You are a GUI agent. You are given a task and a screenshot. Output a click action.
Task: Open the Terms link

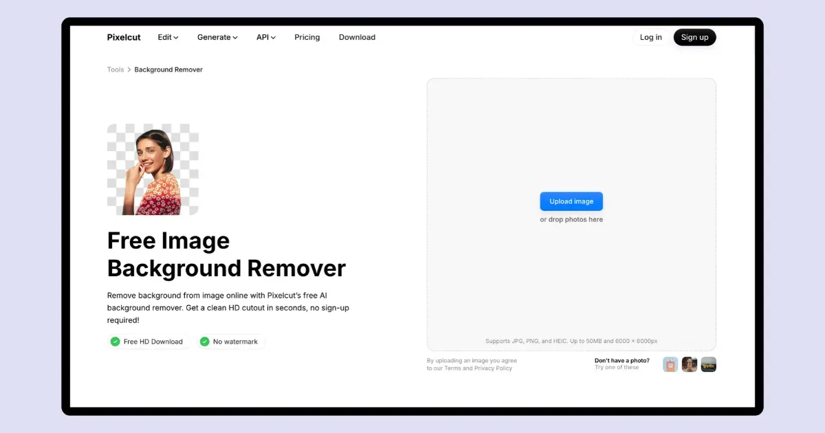click(x=452, y=368)
